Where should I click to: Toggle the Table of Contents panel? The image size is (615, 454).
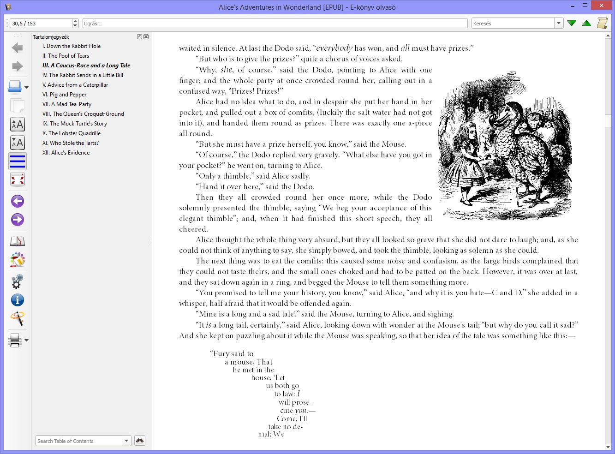point(17,161)
